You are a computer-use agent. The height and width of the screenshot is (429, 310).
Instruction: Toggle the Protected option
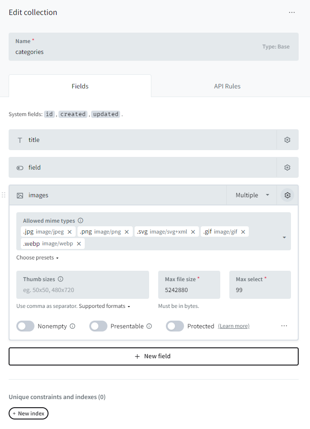[x=175, y=326]
